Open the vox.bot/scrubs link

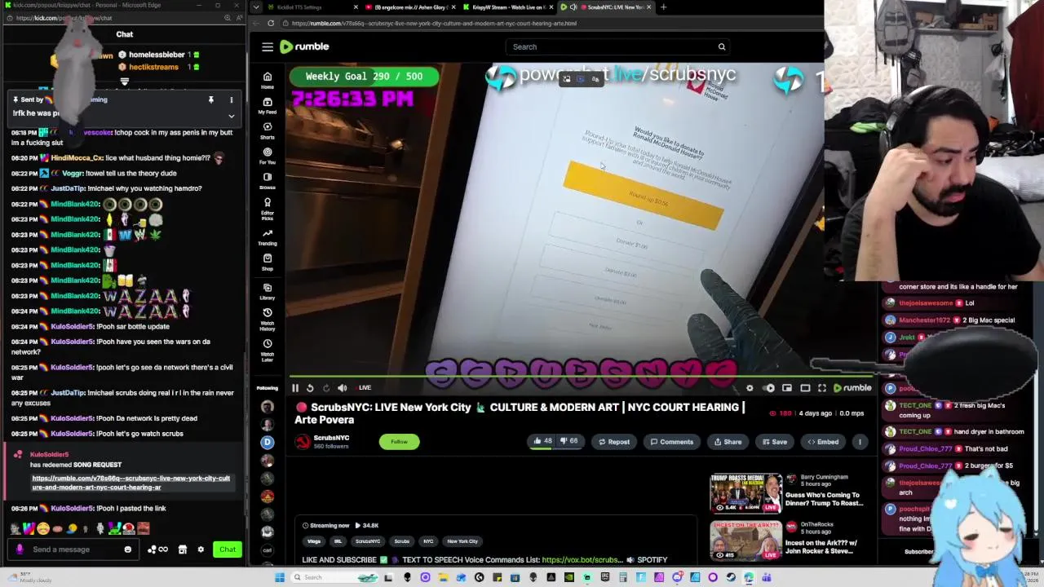[582, 560]
